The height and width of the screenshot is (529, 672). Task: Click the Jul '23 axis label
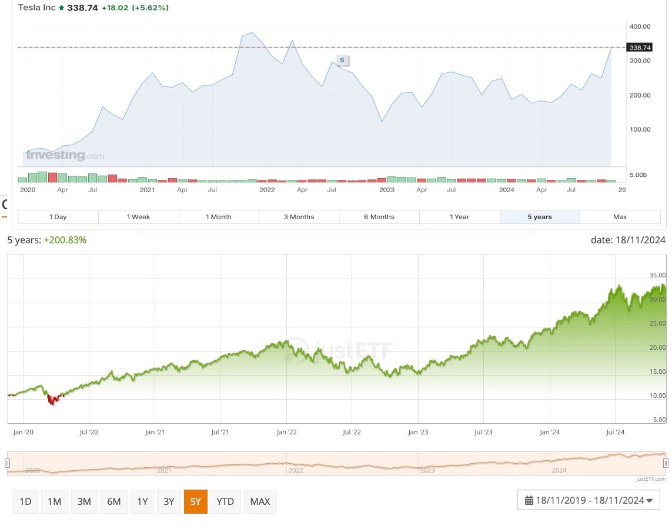tap(483, 432)
